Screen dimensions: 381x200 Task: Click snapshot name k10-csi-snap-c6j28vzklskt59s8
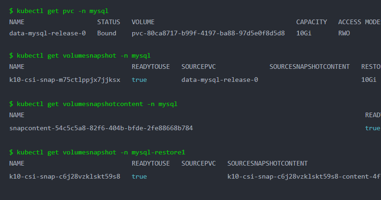coord(65,176)
